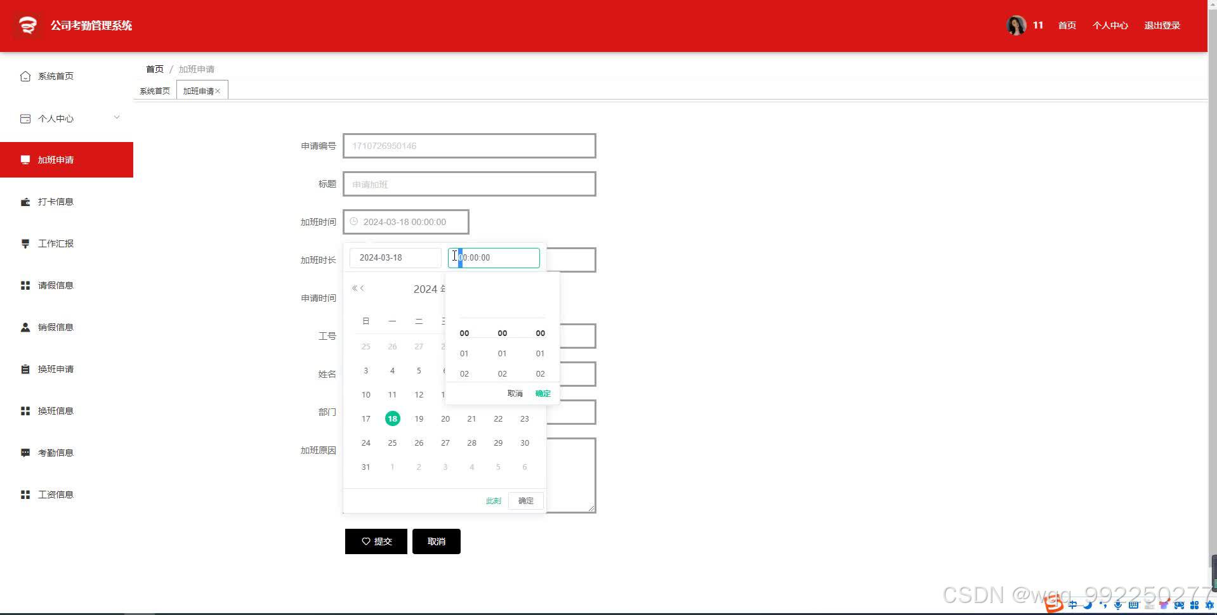Select day 5 of March in calendar

click(x=419, y=370)
